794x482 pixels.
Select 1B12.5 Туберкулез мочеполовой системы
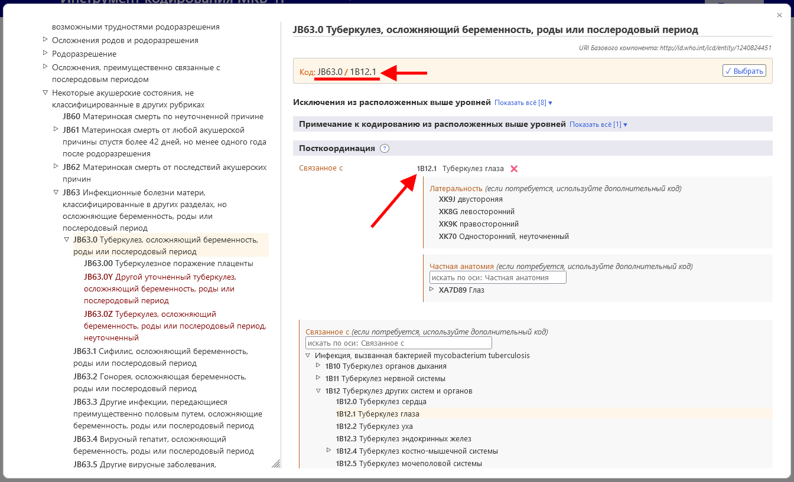coord(409,464)
